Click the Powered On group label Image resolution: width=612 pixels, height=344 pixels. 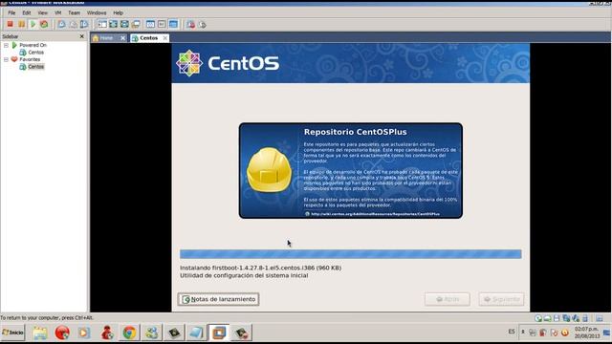[33, 45]
